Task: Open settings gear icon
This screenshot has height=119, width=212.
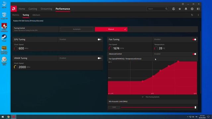Action: coord(192,9)
